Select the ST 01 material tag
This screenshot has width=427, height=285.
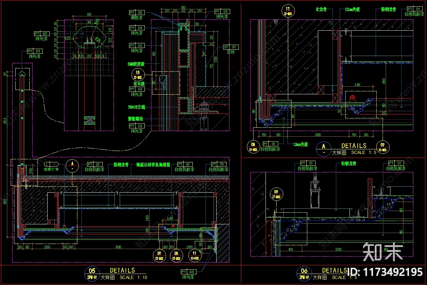231,47
